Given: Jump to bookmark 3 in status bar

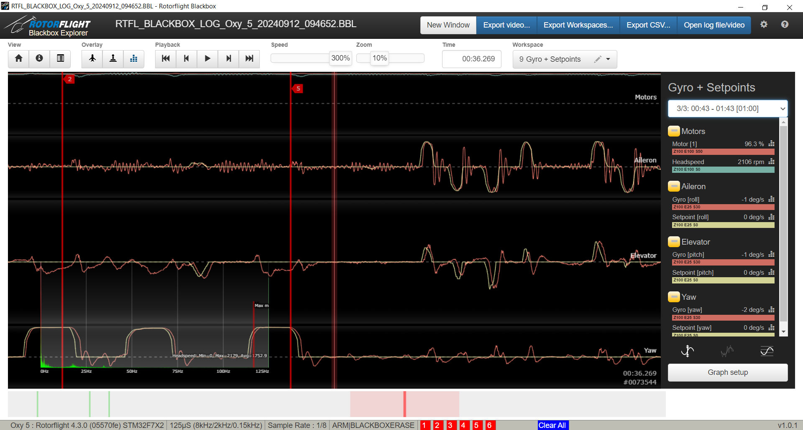Looking at the screenshot, I should [450, 425].
